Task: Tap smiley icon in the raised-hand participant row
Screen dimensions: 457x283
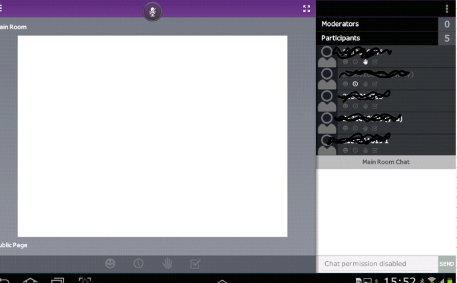Action: [x=345, y=62]
